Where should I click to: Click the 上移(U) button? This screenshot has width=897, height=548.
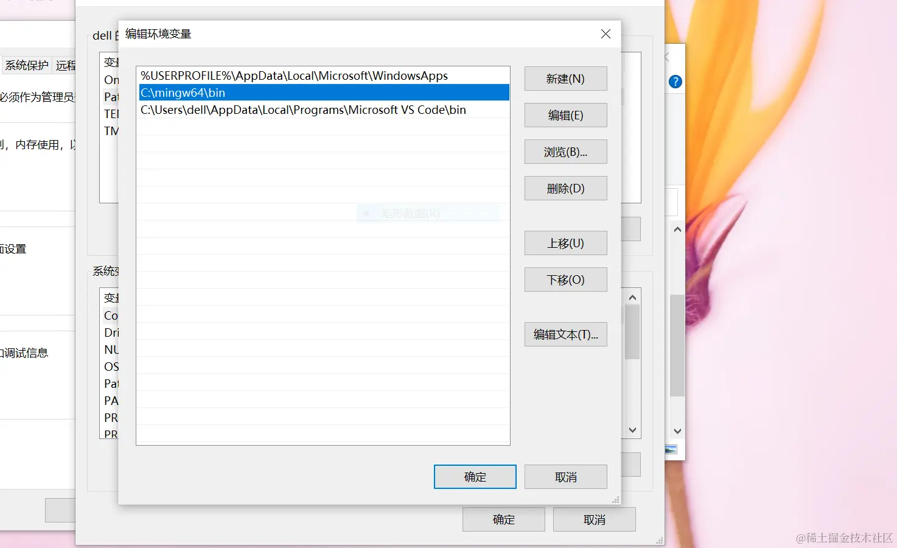[x=565, y=243]
